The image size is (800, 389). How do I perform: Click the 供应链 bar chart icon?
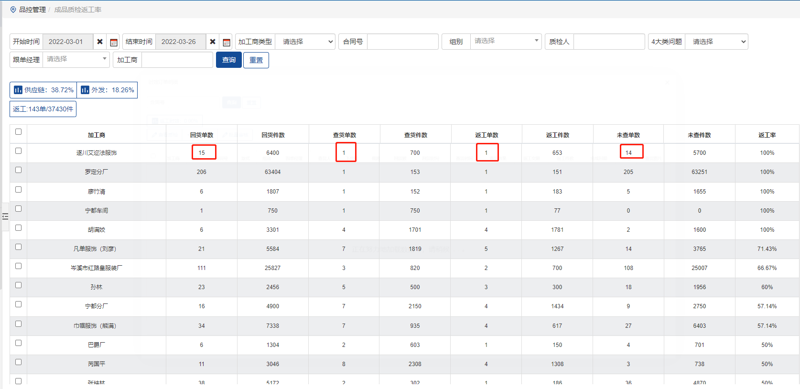tap(18, 90)
